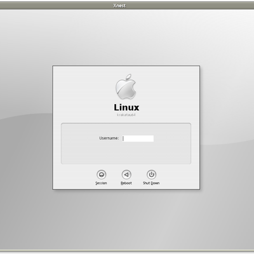Focus the Username input field
Viewport: 254px width, 254px height.
point(138,138)
